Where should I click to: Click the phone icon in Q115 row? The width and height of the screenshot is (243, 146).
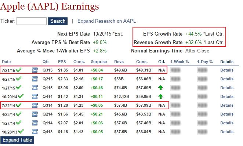[x=35, y=88]
